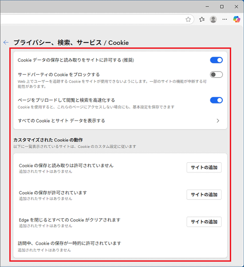The image size is (244, 267).
Task: Open the Favorites list icon
Action: (x=202, y=20)
